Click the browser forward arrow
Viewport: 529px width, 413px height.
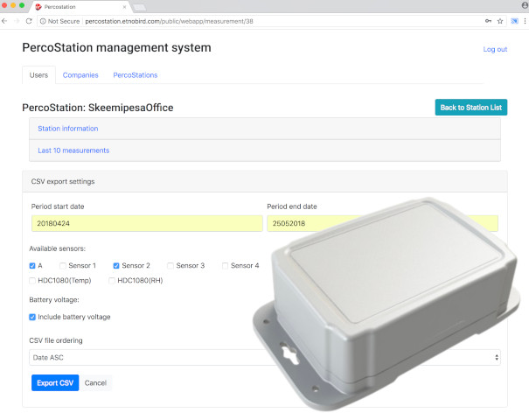point(17,20)
